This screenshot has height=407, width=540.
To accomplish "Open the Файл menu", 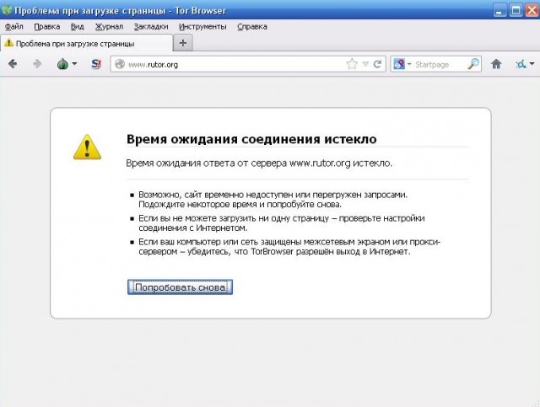I will click(13, 27).
